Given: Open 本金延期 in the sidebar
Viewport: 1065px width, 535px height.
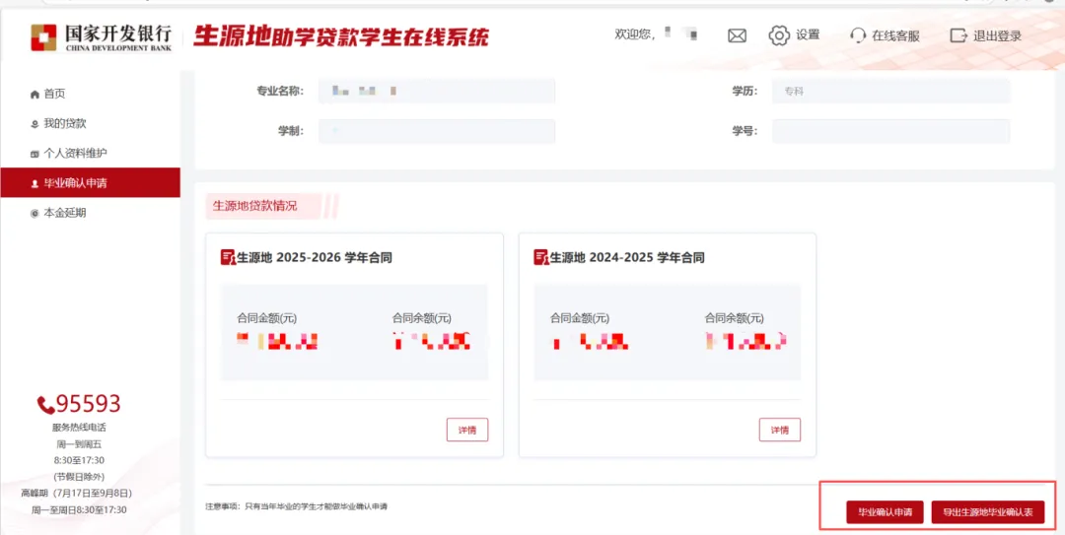Looking at the screenshot, I should click(64, 213).
